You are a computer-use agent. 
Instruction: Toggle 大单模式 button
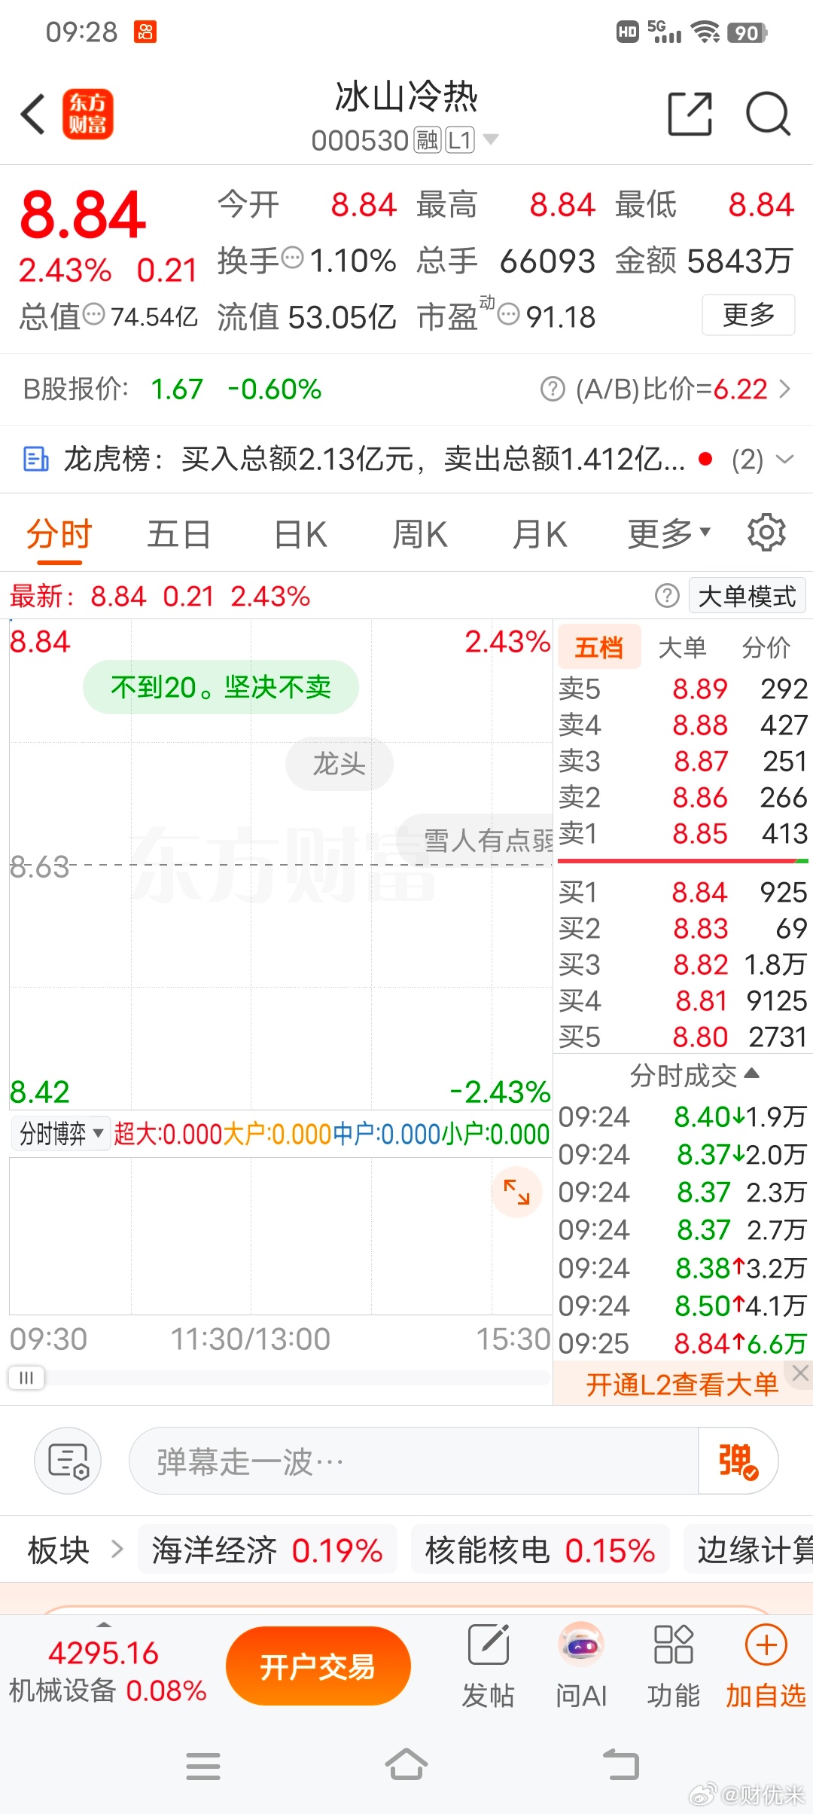point(748,596)
